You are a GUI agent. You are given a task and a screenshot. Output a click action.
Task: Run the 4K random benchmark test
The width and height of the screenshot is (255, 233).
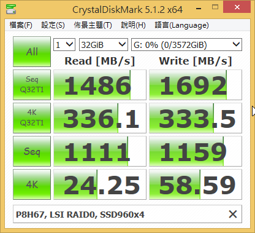pos(32,184)
